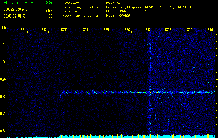Click the @yuhmari observer handle

(115, 3)
